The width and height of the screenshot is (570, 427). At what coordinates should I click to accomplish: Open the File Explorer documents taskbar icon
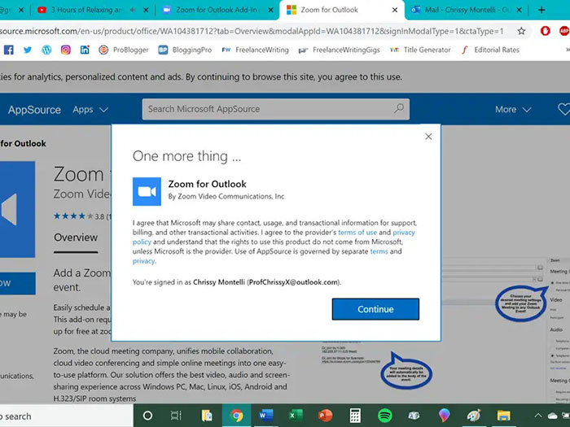pyautogui.click(x=207, y=416)
